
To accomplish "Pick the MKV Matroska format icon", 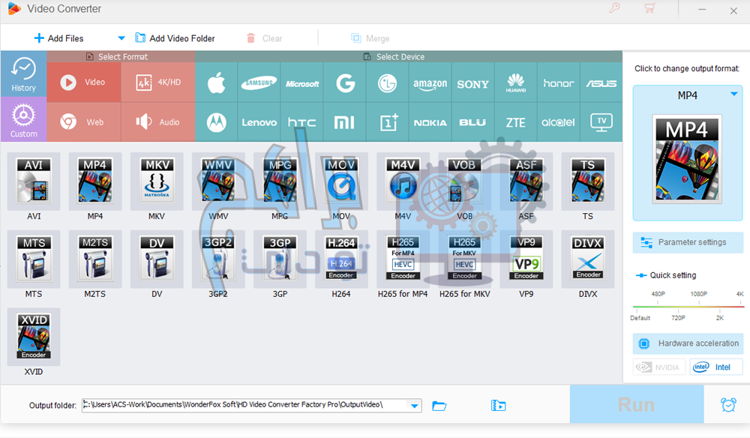I will click(x=157, y=181).
